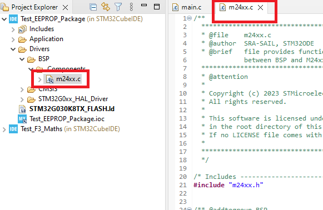Collapse the Test_EEPROP_Package project
323x210 pixels.
click(4, 19)
